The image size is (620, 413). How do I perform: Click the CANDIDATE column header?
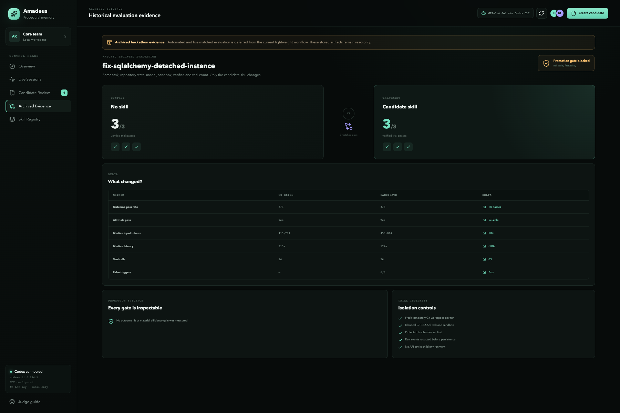389,195
